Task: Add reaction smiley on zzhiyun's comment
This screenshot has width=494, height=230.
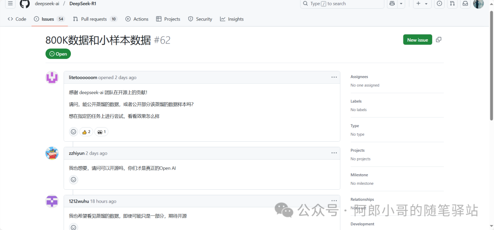Action: coord(73,180)
